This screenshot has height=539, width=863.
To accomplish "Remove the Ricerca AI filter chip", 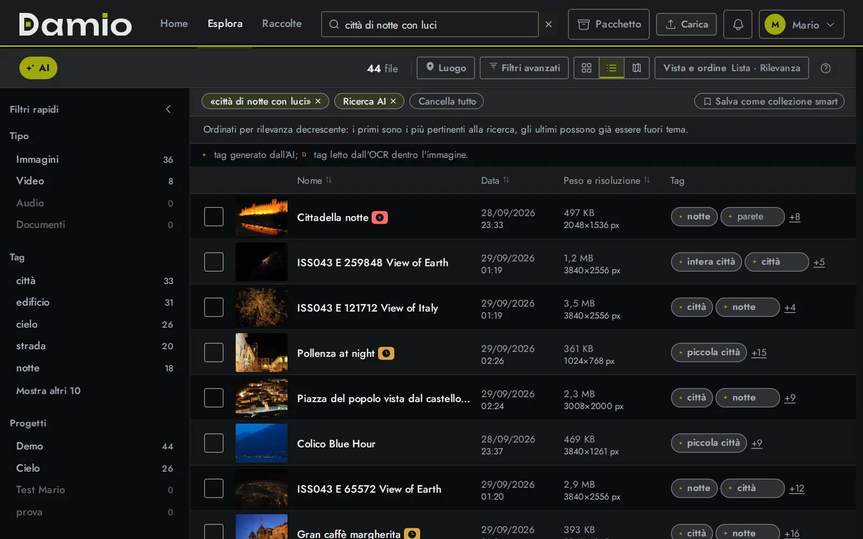I will click(x=393, y=101).
